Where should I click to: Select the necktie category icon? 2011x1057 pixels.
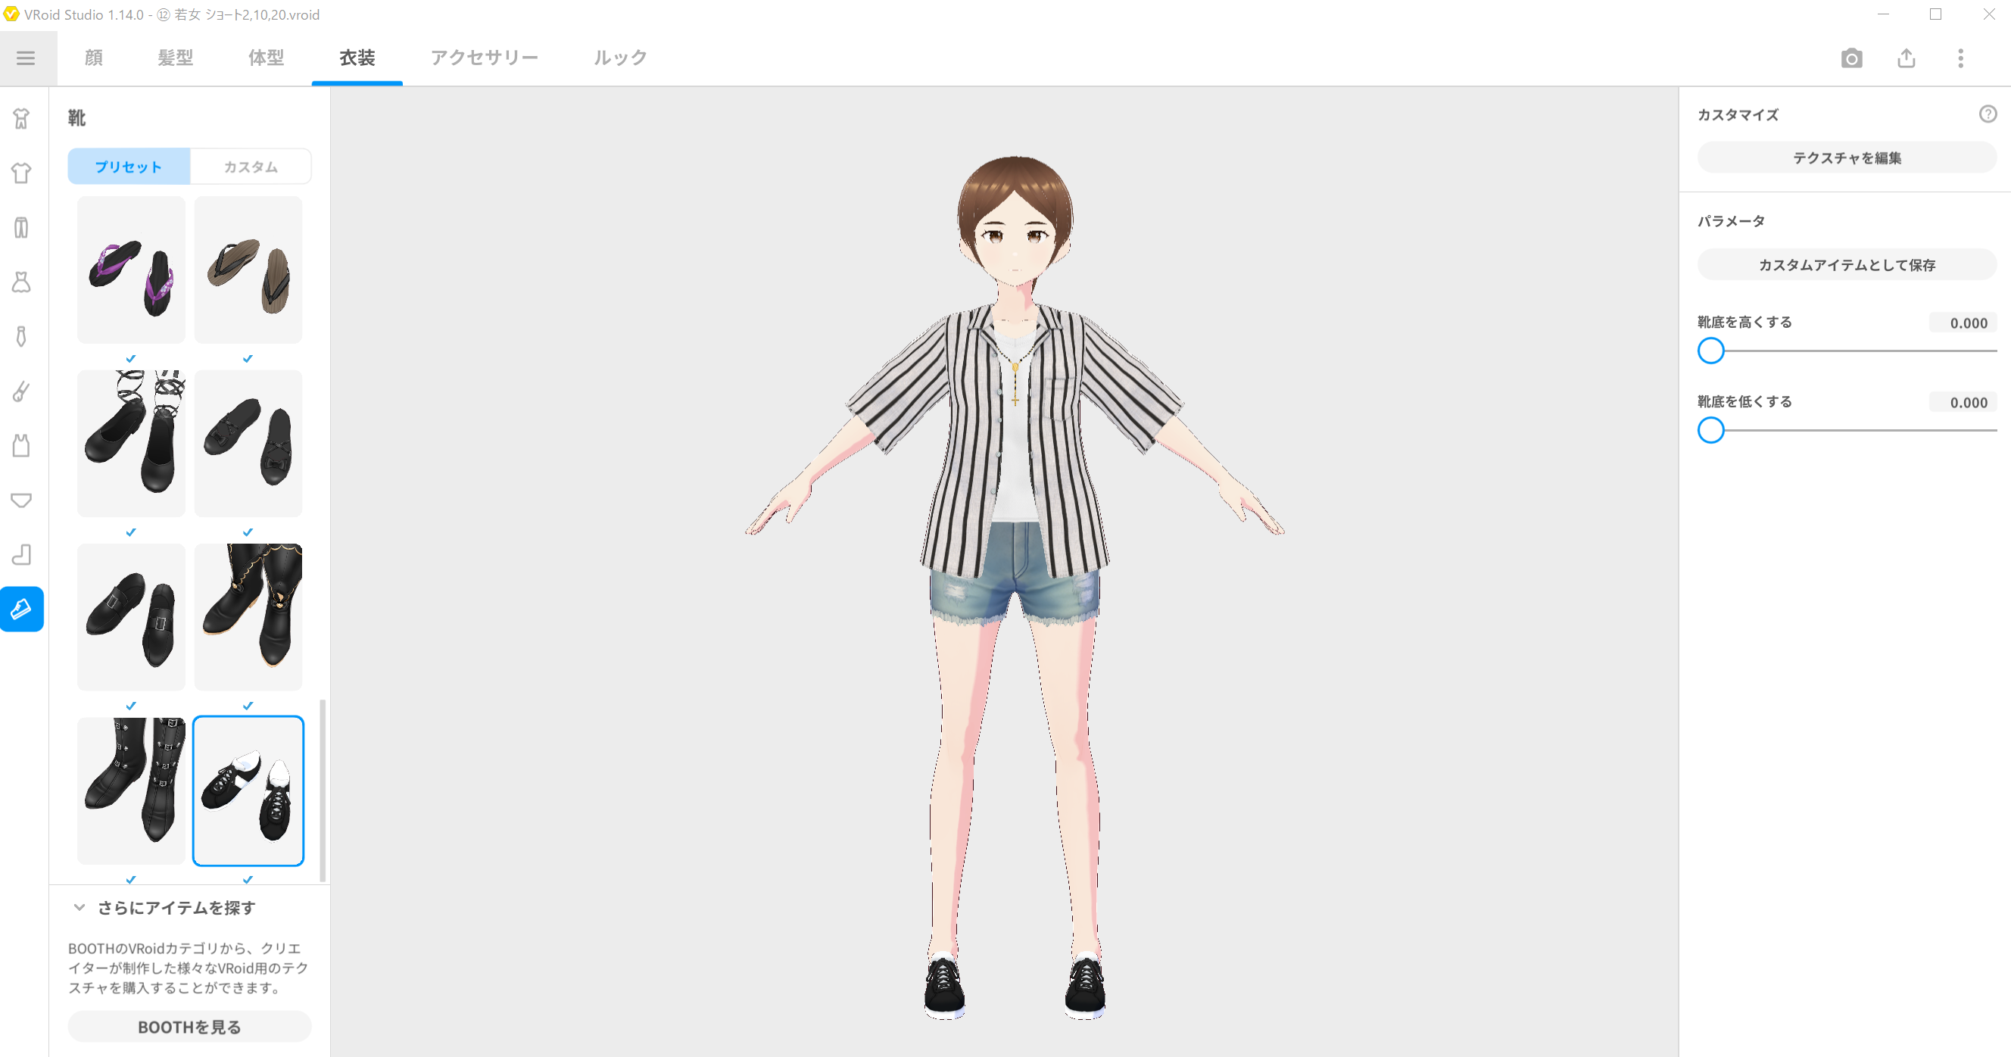click(x=21, y=336)
